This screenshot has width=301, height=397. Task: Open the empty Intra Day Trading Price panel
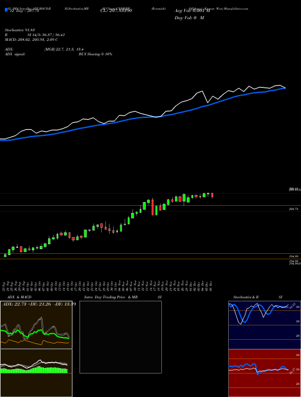120,337
